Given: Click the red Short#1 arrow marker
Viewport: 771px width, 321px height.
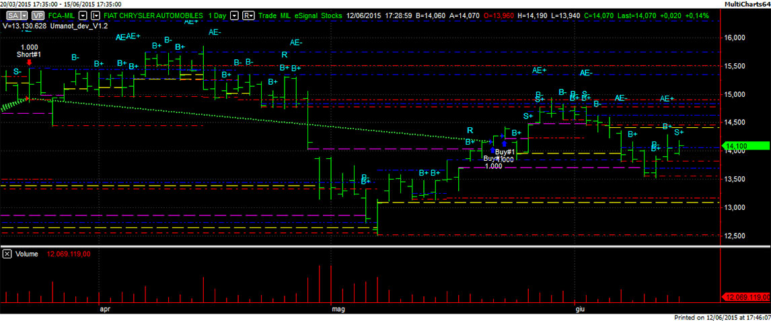Looking at the screenshot, I should point(29,62).
